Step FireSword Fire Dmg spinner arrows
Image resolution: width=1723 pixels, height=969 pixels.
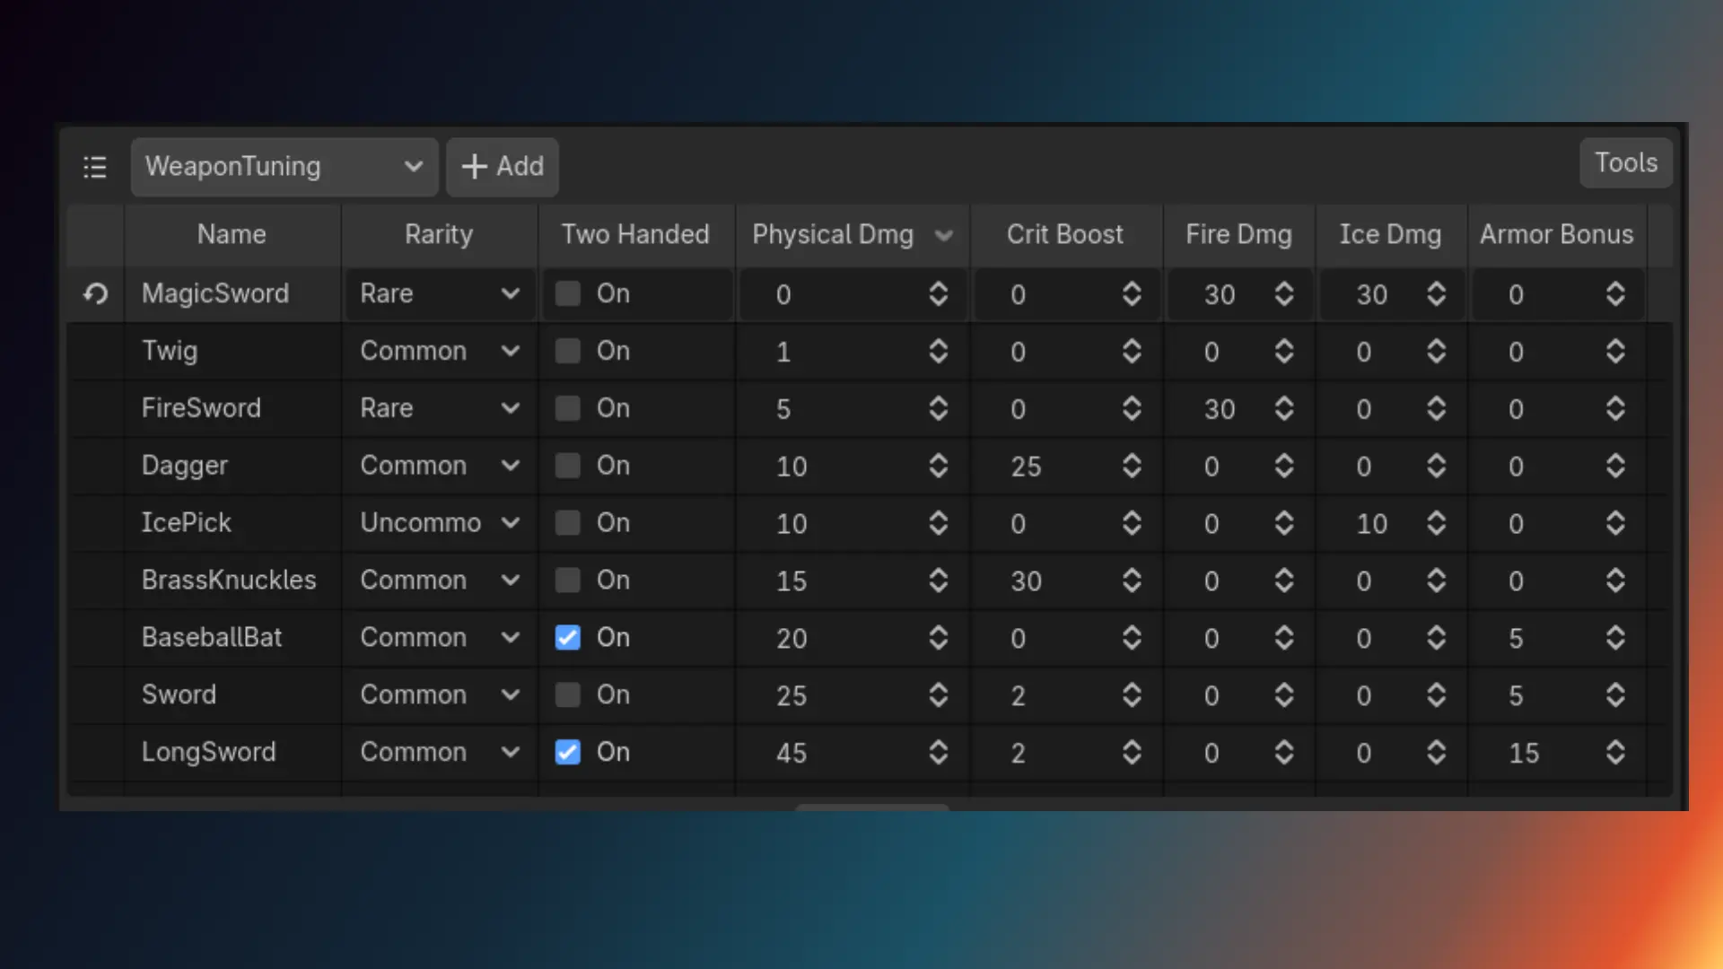[1284, 408]
